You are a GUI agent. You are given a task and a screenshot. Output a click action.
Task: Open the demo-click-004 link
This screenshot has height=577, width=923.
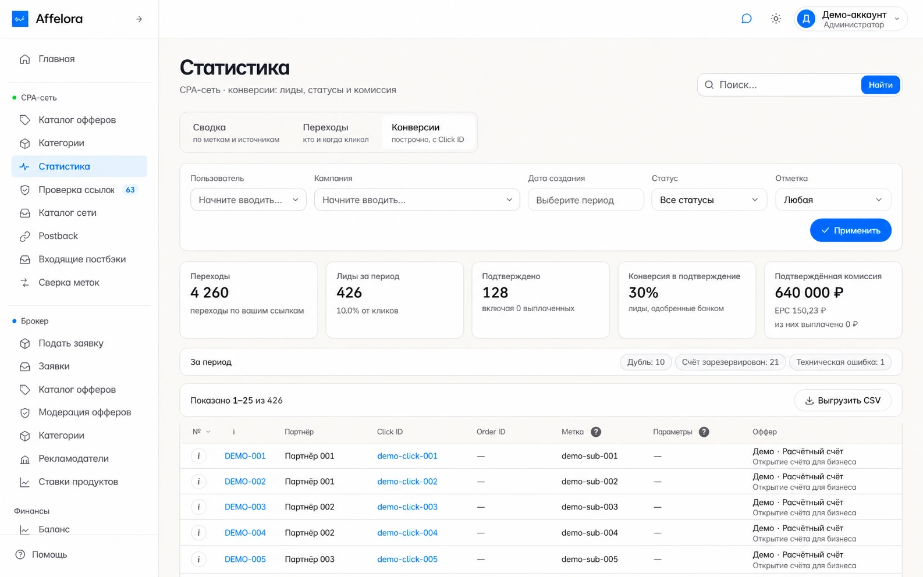(x=407, y=533)
